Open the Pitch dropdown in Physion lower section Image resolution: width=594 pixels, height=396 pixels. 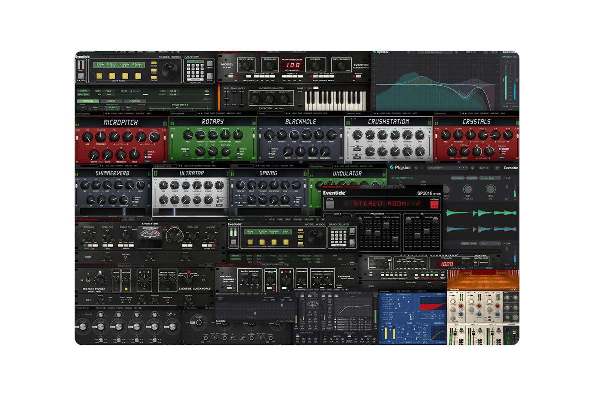pyautogui.click(x=490, y=243)
